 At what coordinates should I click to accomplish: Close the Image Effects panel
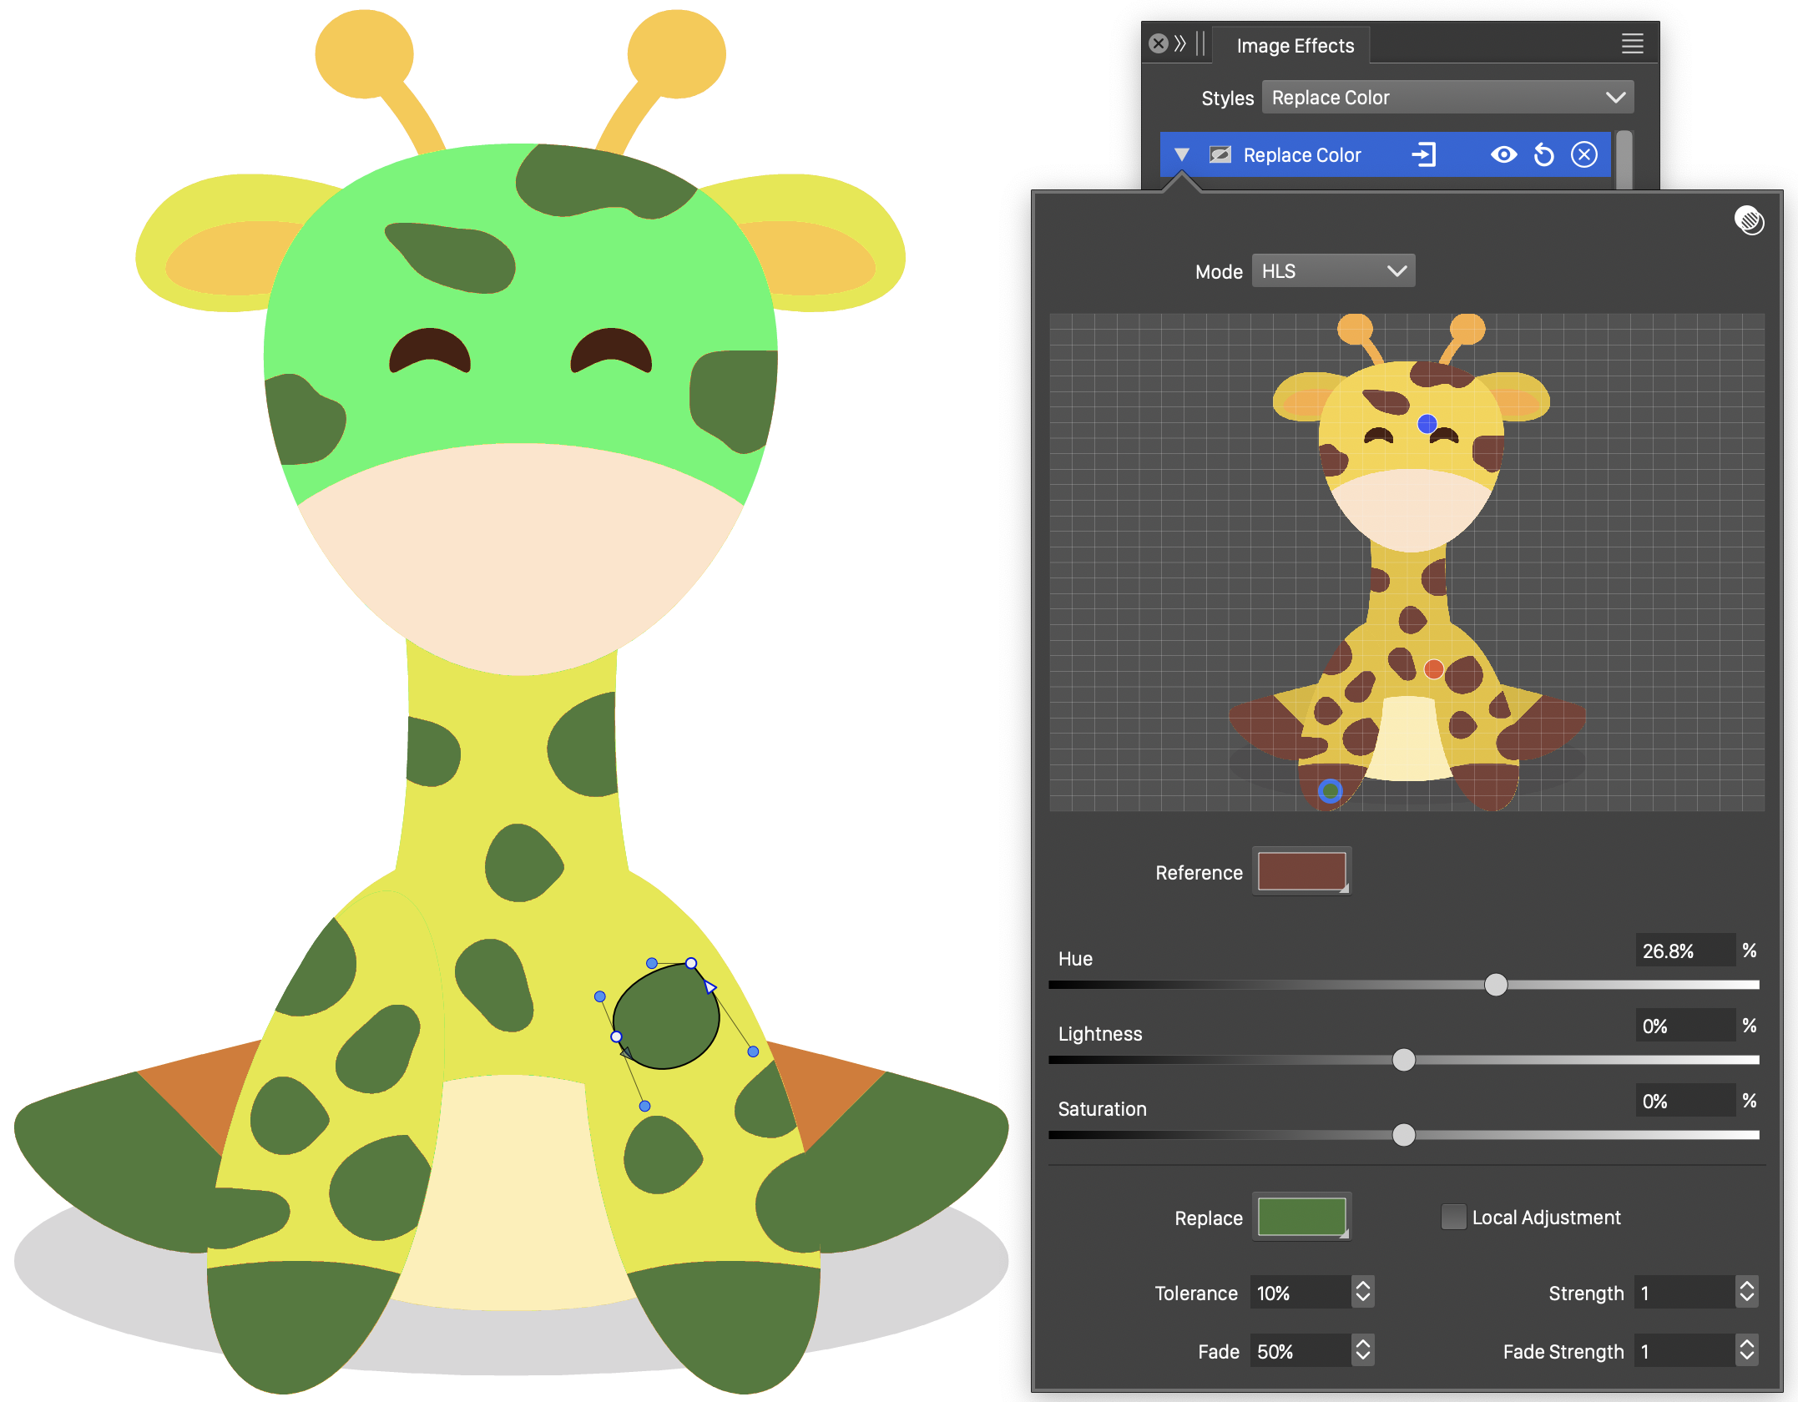[x=1158, y=43]
